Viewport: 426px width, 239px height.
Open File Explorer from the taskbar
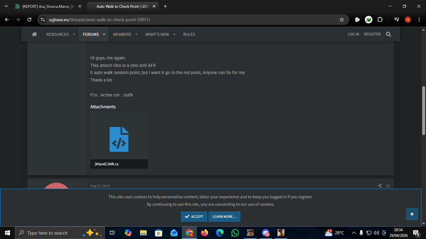(143, 233)
